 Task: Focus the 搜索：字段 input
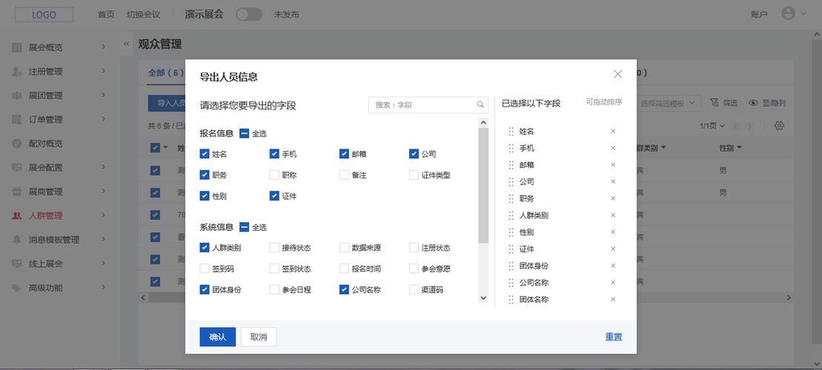428,104
